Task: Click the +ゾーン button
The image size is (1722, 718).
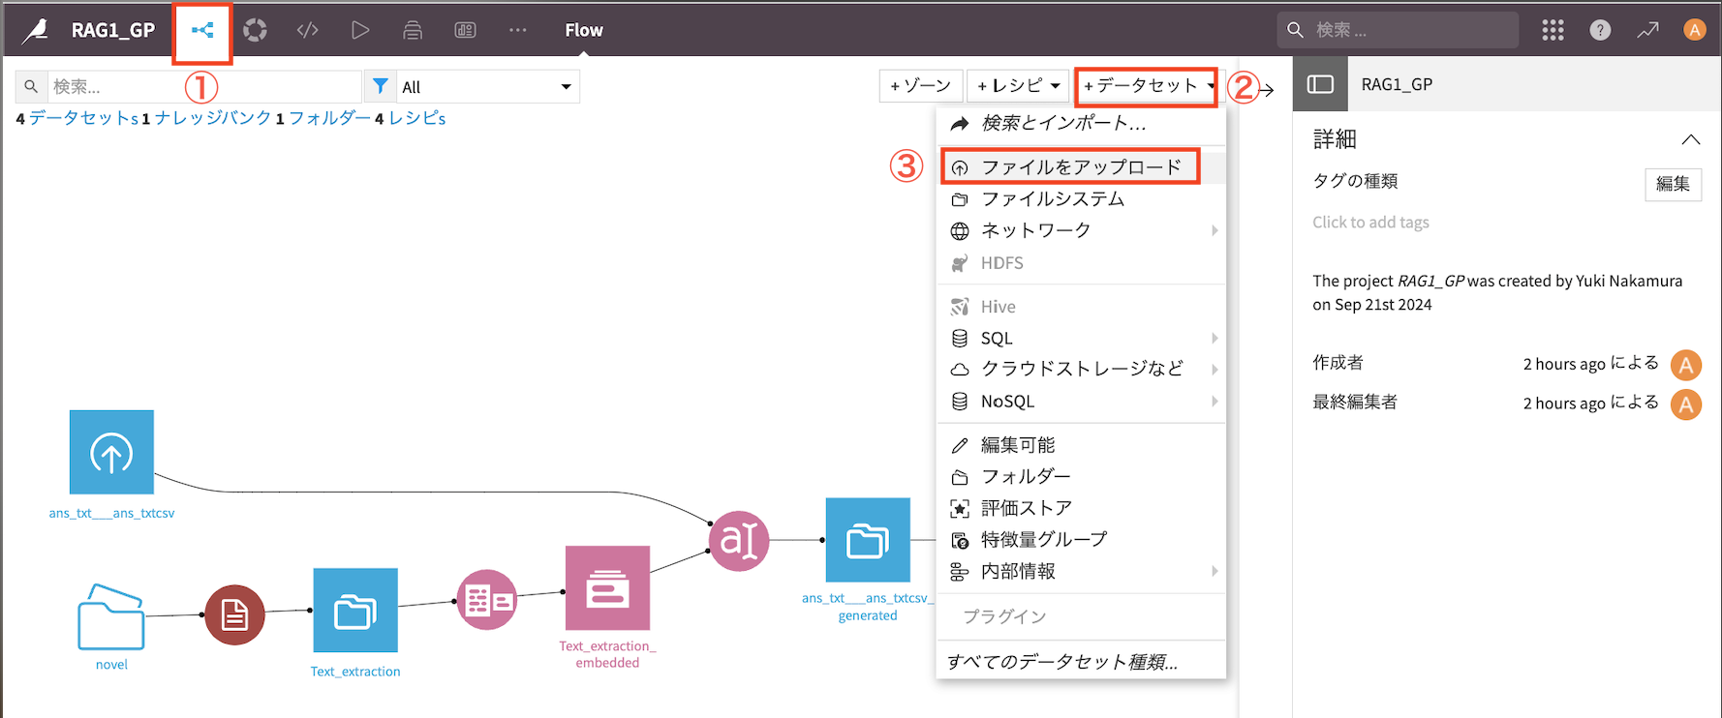Action: tap(921, 86)
